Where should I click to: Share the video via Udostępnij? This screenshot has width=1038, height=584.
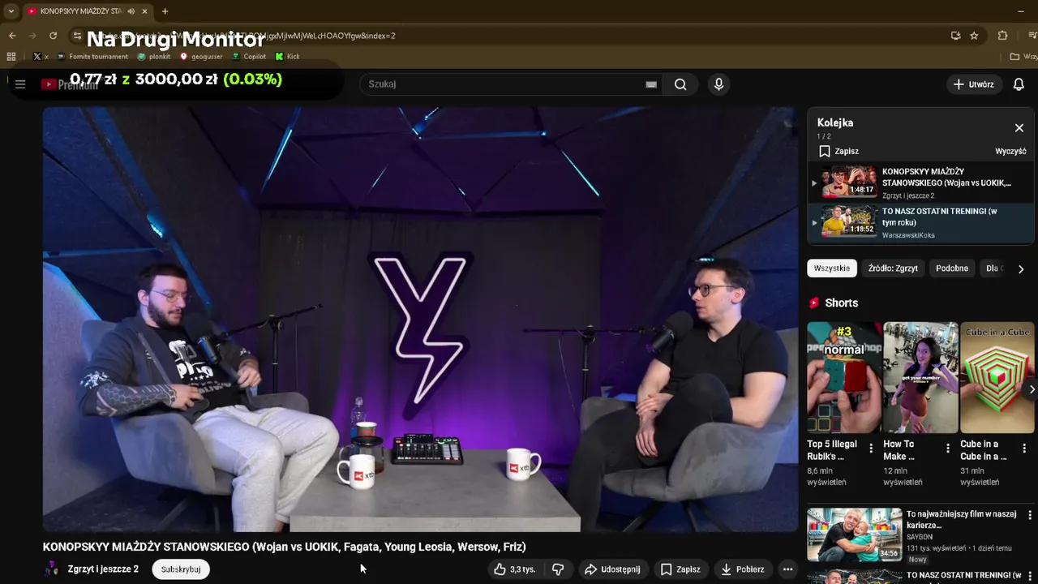(x=612, y=569)
